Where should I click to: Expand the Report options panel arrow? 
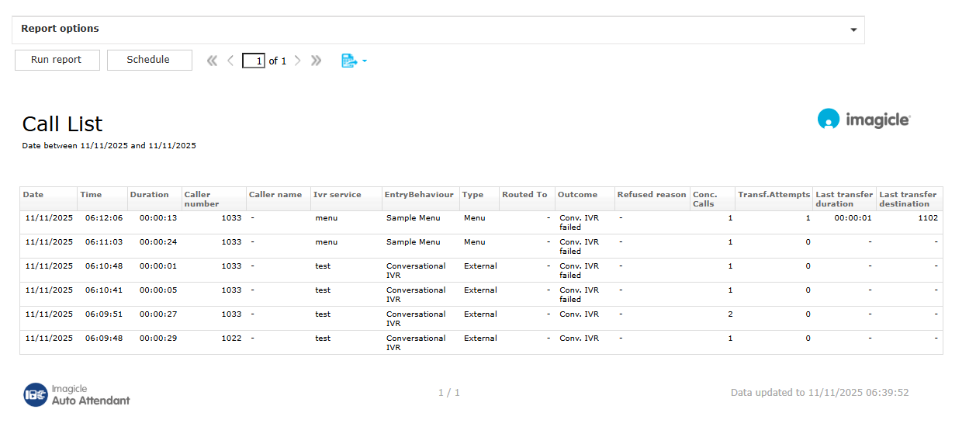(853, 30)
